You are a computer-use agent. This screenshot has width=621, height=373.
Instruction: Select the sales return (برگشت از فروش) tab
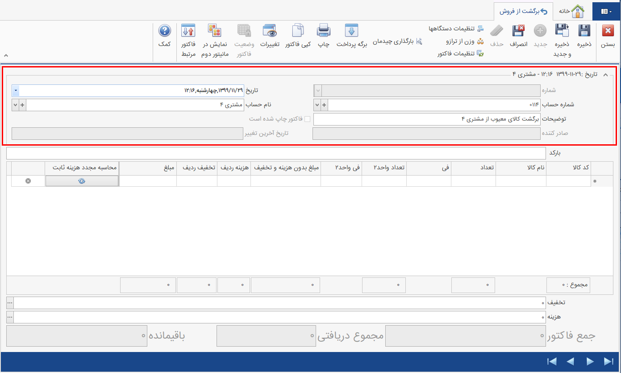pyautogui.click(x=523, y=11)
